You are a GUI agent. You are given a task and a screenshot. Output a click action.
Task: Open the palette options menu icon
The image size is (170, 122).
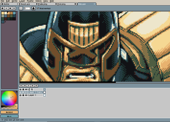(x=14, y=8)
